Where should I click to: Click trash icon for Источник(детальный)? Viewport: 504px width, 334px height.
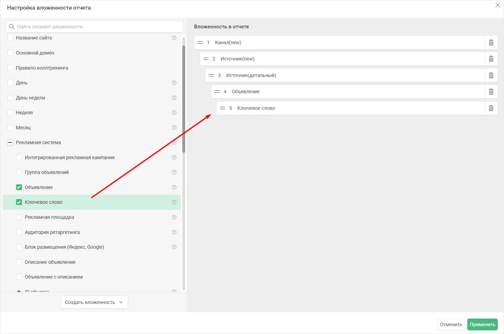(491, 75)
